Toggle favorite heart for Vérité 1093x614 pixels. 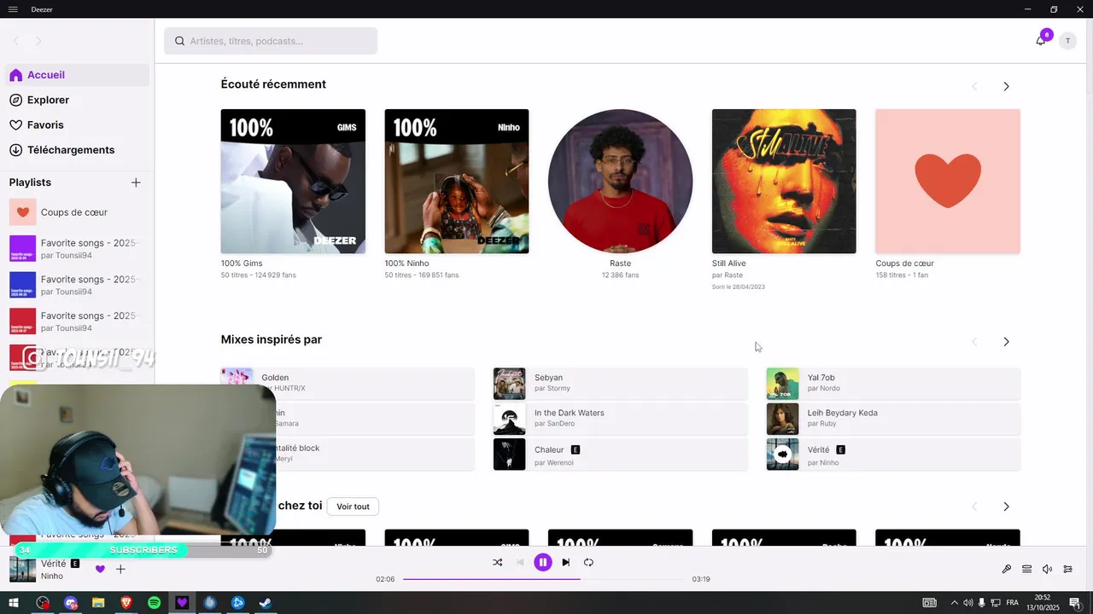[x=100, y=569]
